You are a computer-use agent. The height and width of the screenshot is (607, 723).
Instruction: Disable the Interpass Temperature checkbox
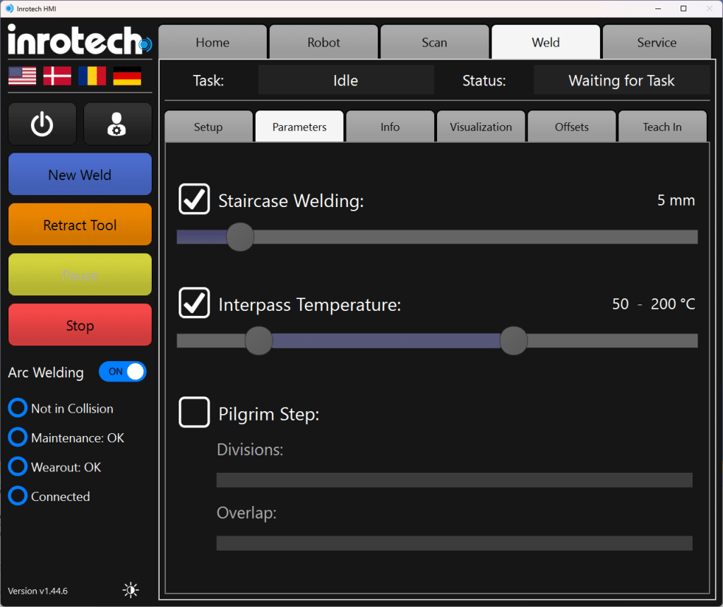click(x=194, y=303)
